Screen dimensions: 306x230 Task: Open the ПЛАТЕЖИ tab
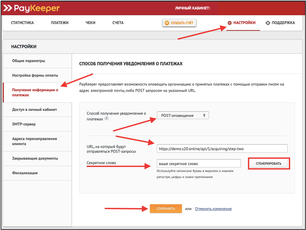[x=60, y=23]
